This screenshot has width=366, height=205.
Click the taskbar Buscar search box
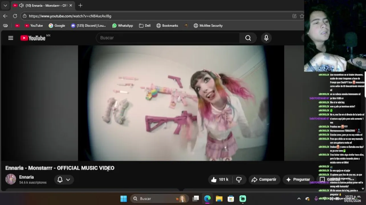160,199
